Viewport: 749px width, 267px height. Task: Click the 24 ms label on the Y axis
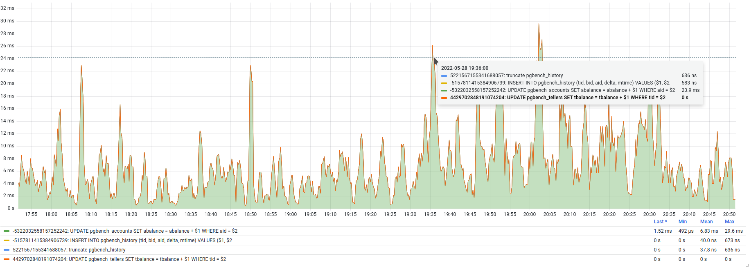click(7, 58)
